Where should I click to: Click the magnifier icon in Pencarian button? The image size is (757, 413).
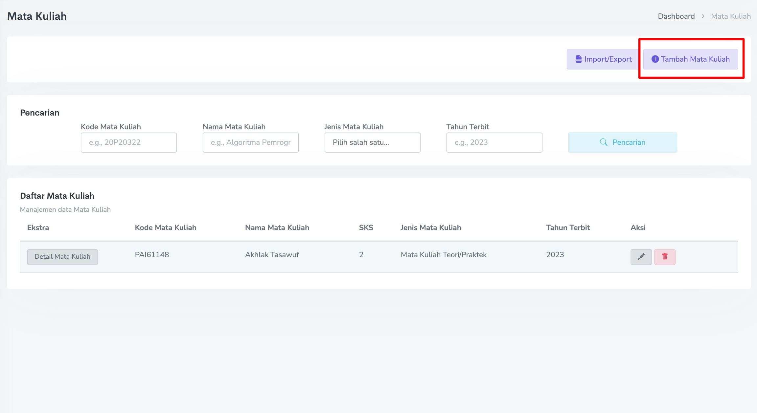[603, 142]
